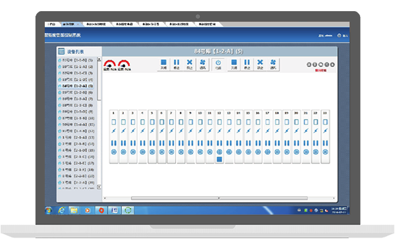The height and width of the screenshot is (248, 395).
Task: Open the Windows Start menu
Action: click(49, 211)
